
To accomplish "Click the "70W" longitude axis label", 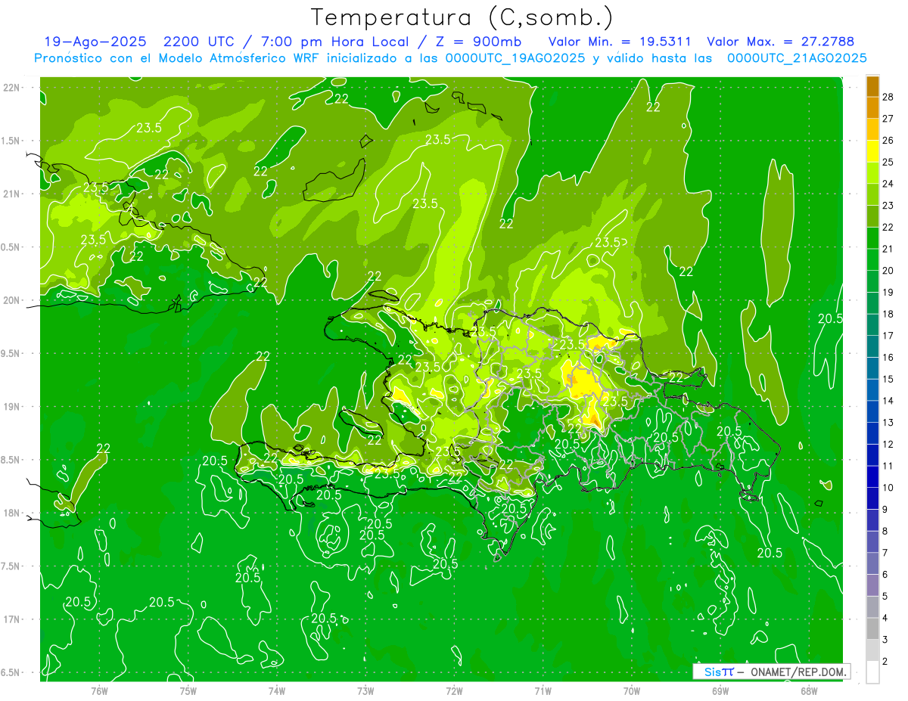I will click(x=632, y=690).
